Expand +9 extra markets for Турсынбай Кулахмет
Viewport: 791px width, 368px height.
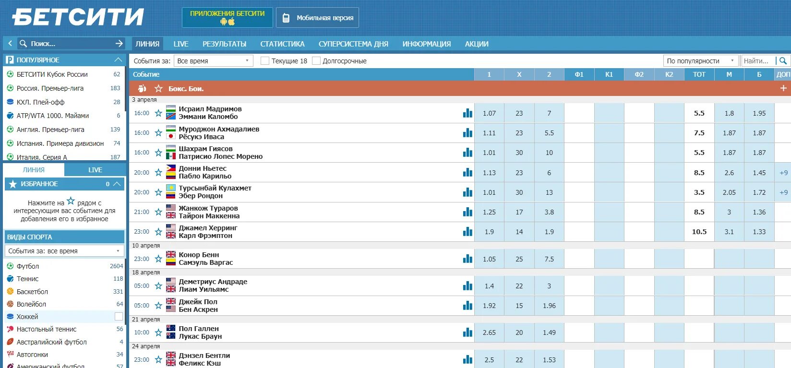pos(783,192)
